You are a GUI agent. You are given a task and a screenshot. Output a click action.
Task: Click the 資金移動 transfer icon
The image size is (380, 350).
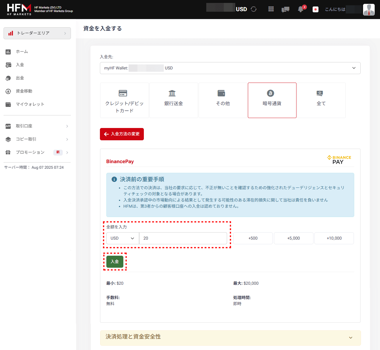(8, 91)
